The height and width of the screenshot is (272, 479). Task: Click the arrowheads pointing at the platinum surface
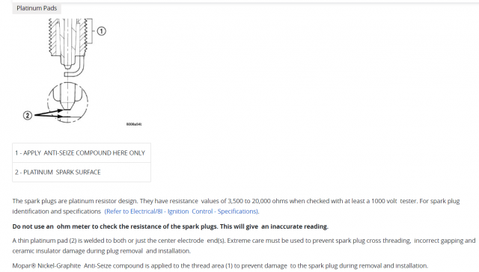60,114
